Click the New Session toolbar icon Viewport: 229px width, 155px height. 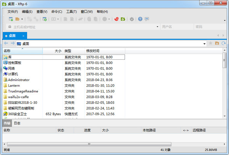11,19
